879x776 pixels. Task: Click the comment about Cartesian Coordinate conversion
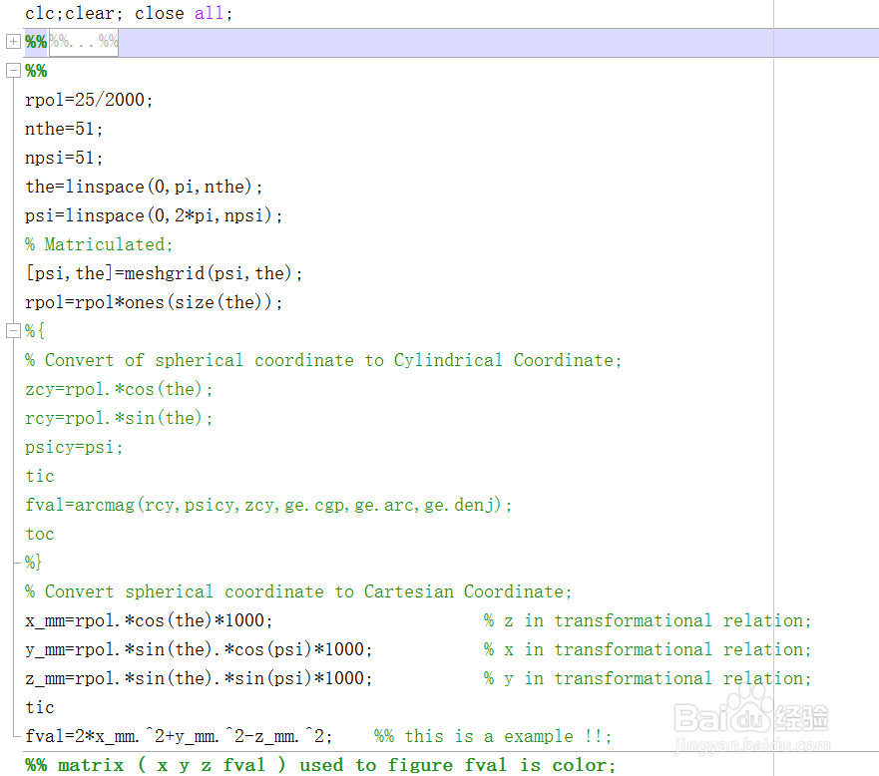(x=298, y=591)
